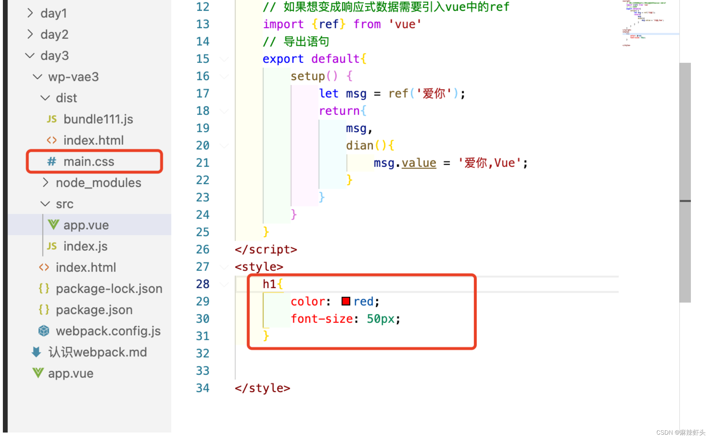
Task: Click the webpack cube icon beside webpack.config.js
Action: (x=44, y=331)
